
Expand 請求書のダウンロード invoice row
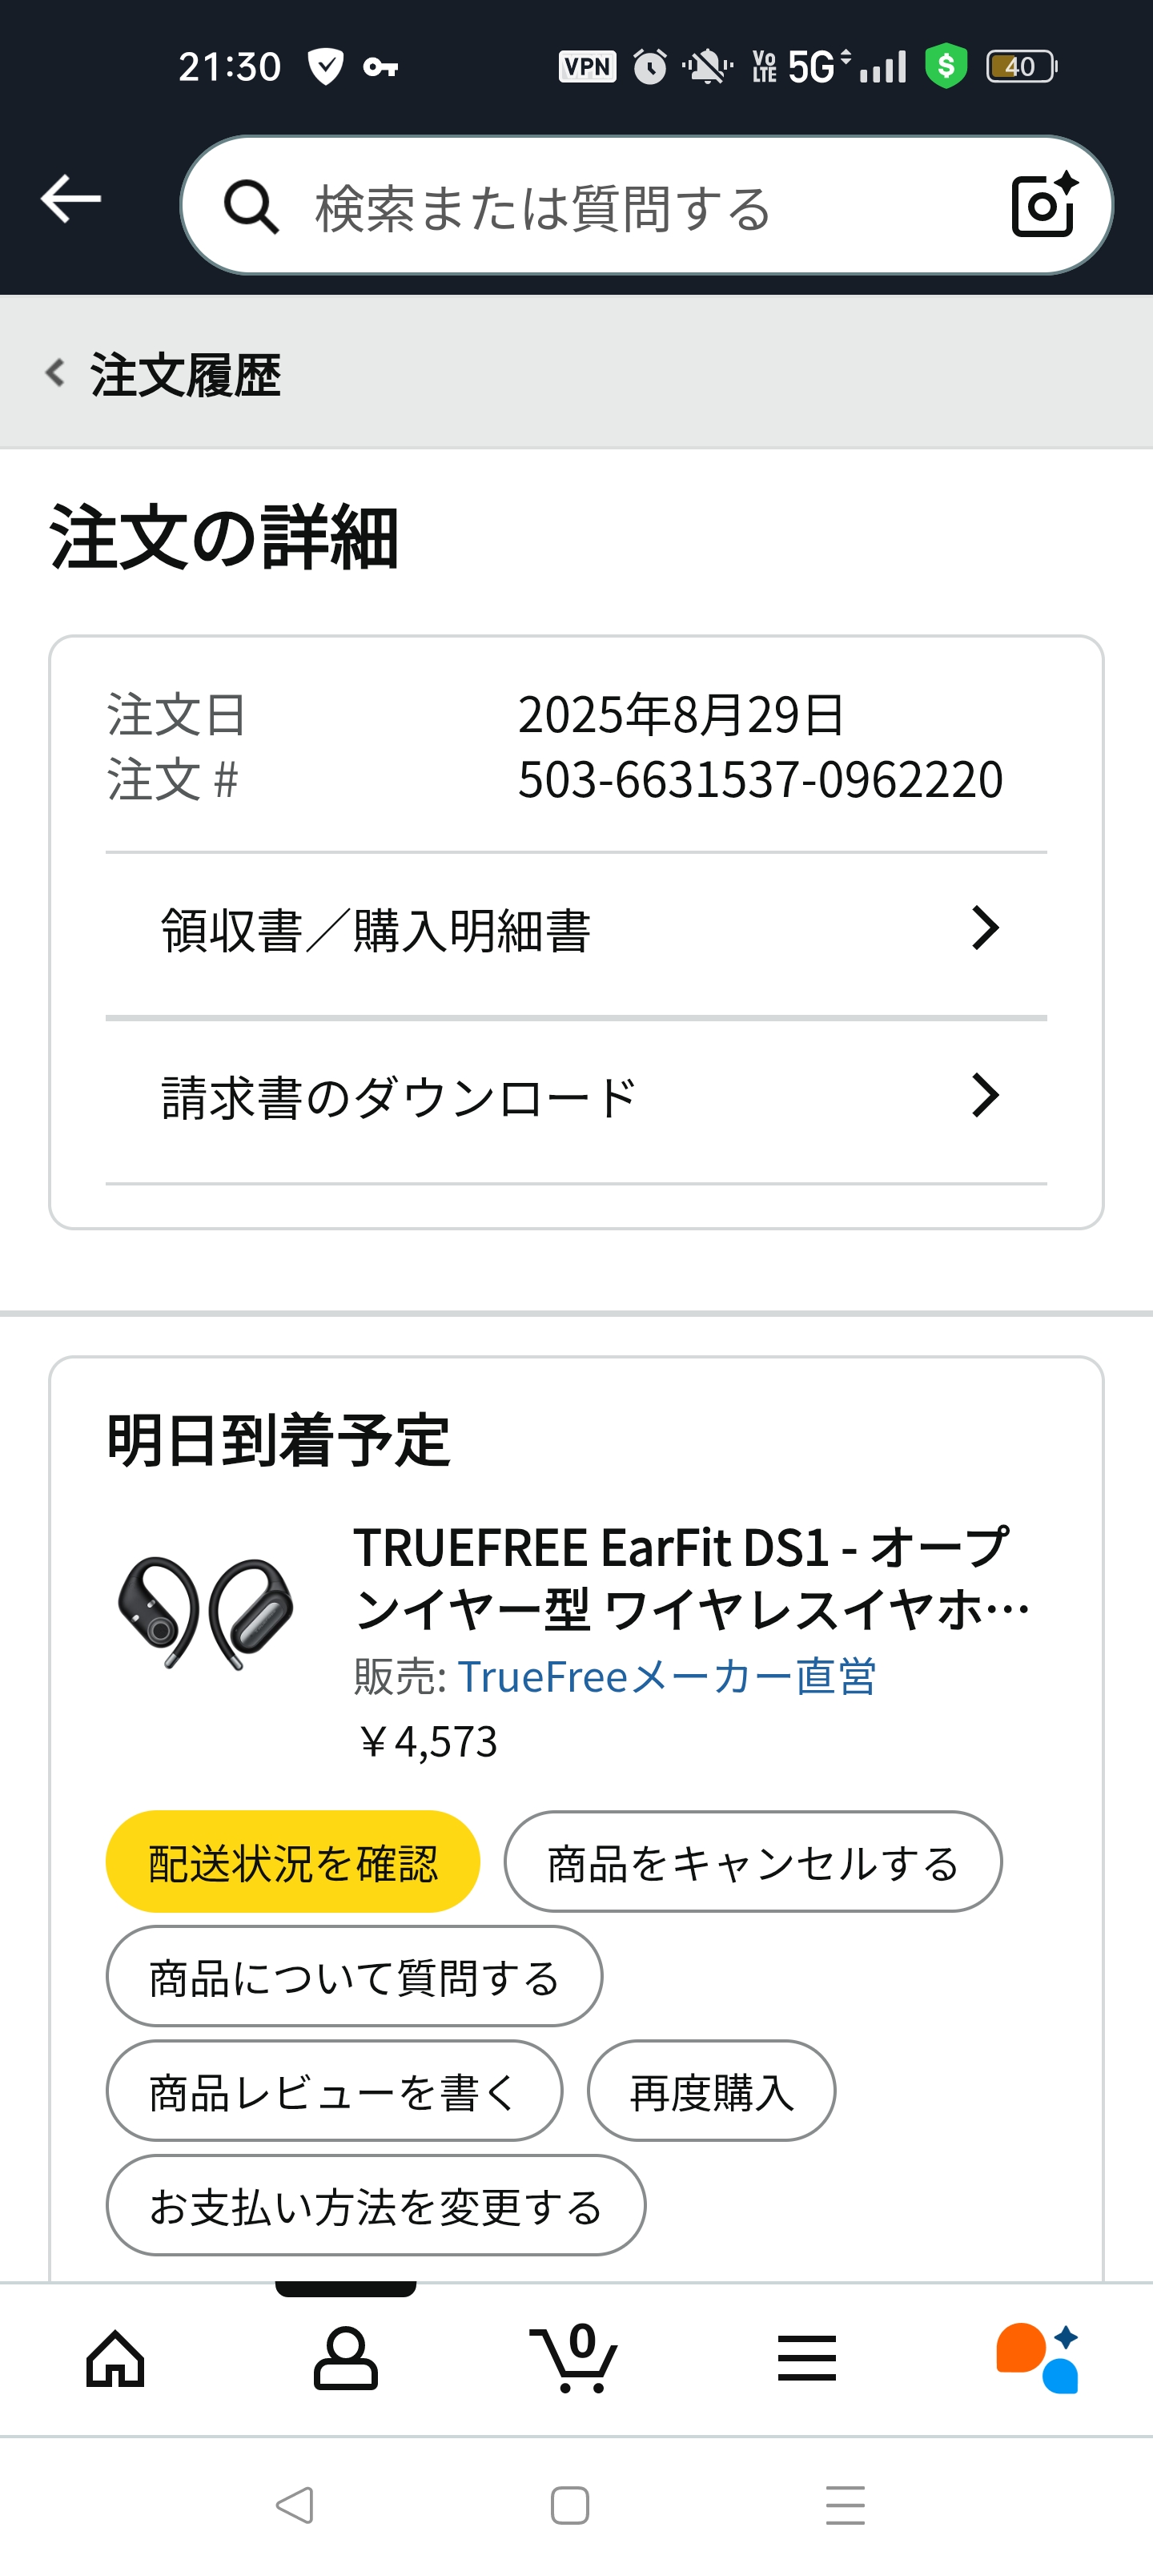[576, 1097]
